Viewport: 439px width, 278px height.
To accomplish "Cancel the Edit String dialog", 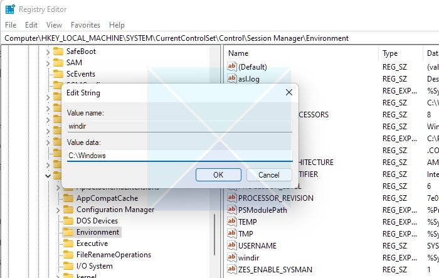I will point(268,174).
